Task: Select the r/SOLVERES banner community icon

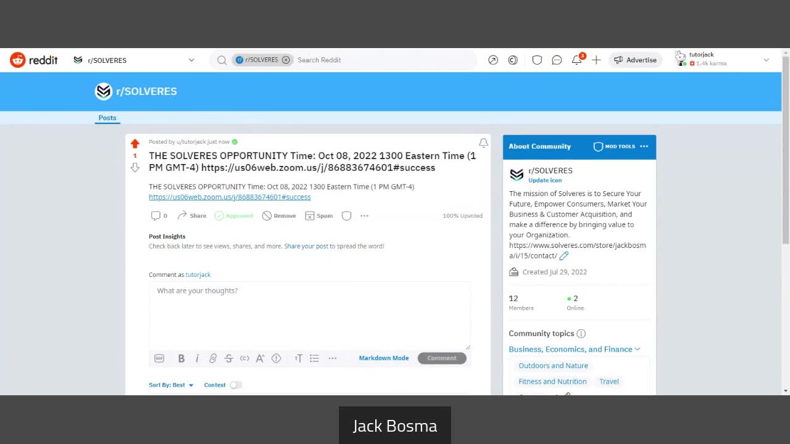Action: pos(103,91)
